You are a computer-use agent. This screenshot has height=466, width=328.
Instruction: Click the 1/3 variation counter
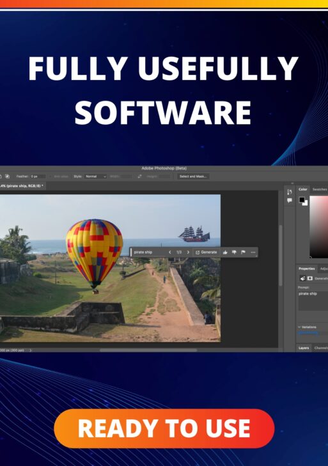click(179, 252)
